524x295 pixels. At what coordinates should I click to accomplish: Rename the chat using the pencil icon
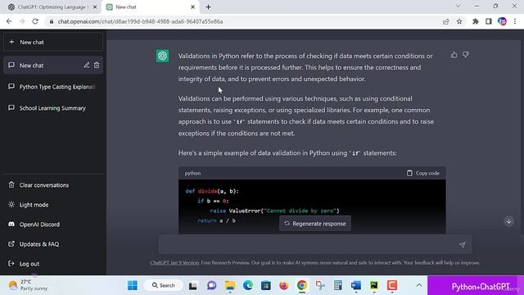pos(87,66)
